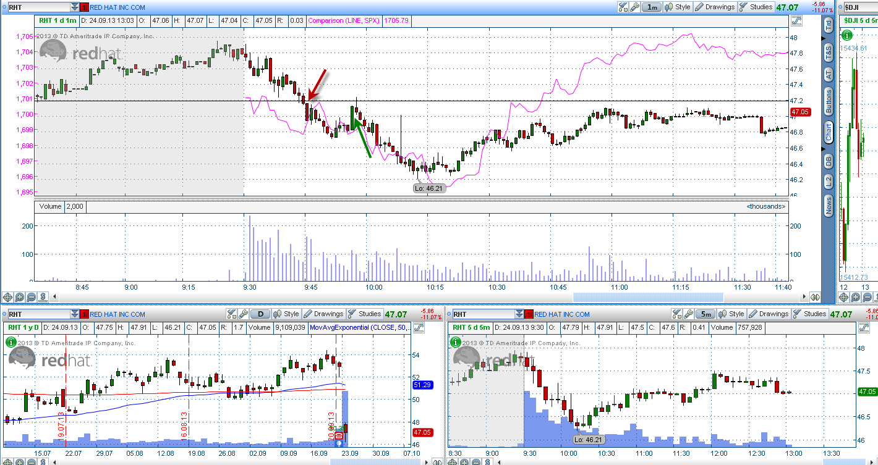This screenshot has width=878, height=465.
Task: Open Style menu in the daily chart toolbar
Action: 286,314
